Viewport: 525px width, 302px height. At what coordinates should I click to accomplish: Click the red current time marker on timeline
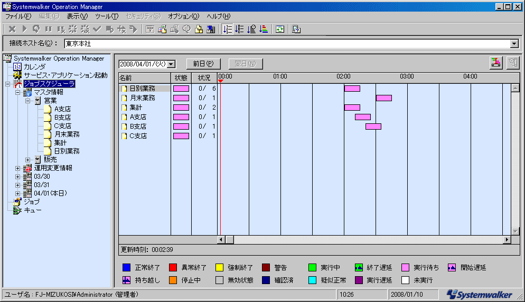click(220, 81)
